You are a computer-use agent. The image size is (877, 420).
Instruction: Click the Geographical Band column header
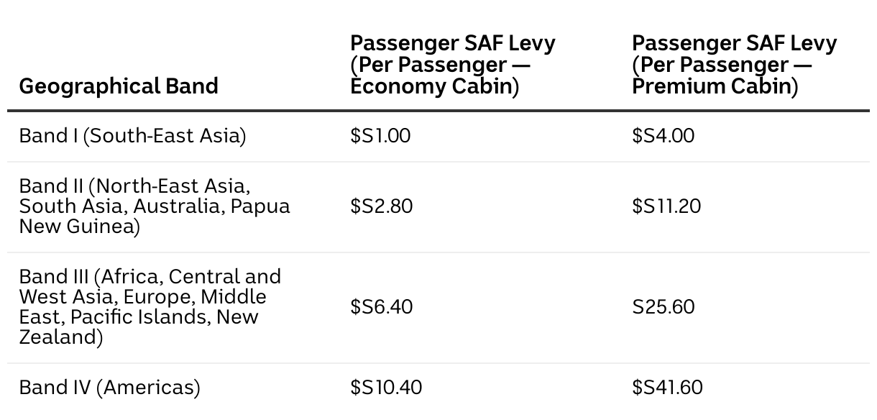pyautogui.click(x=119, y=86)
